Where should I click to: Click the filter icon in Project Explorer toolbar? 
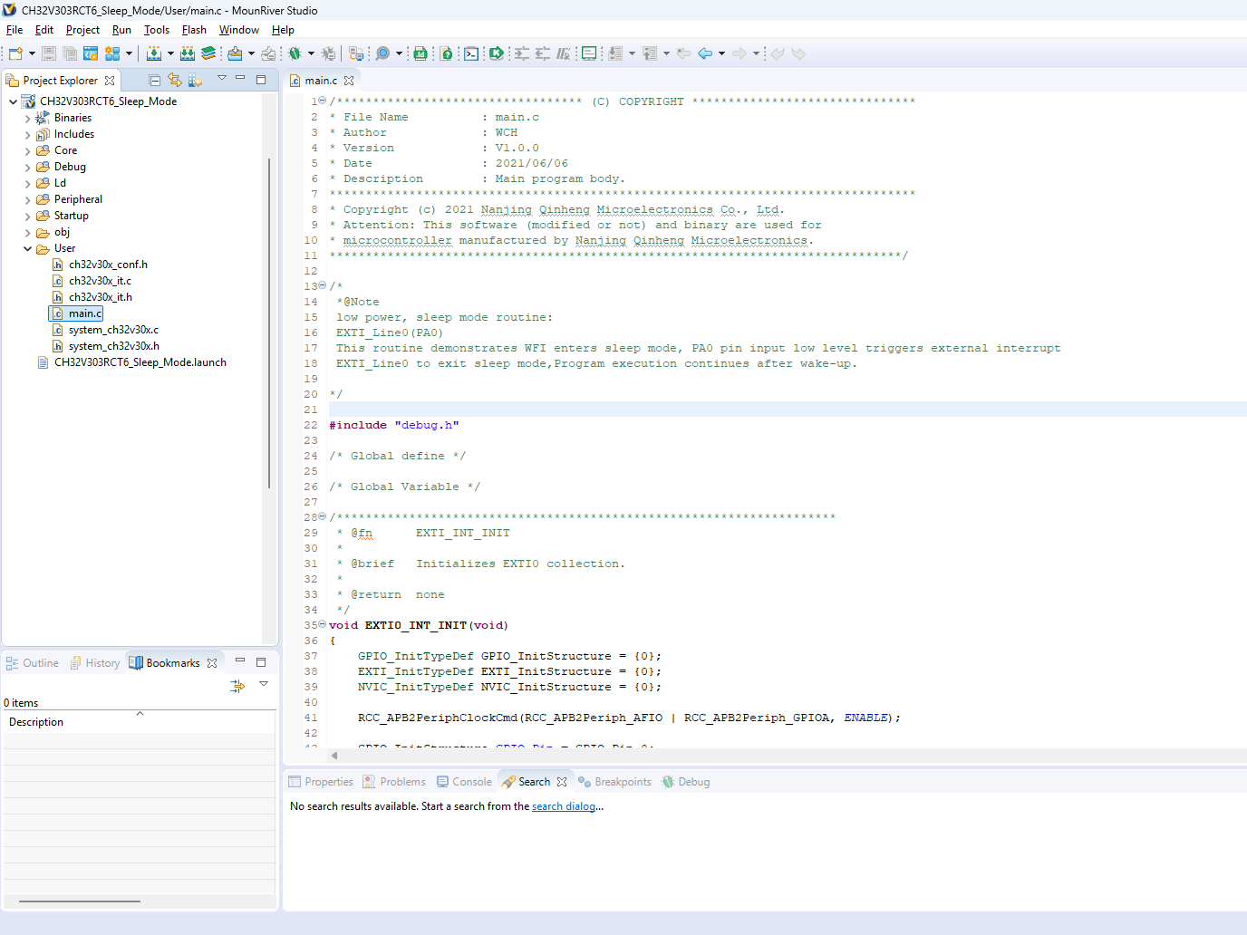click(x=195, y=81)
